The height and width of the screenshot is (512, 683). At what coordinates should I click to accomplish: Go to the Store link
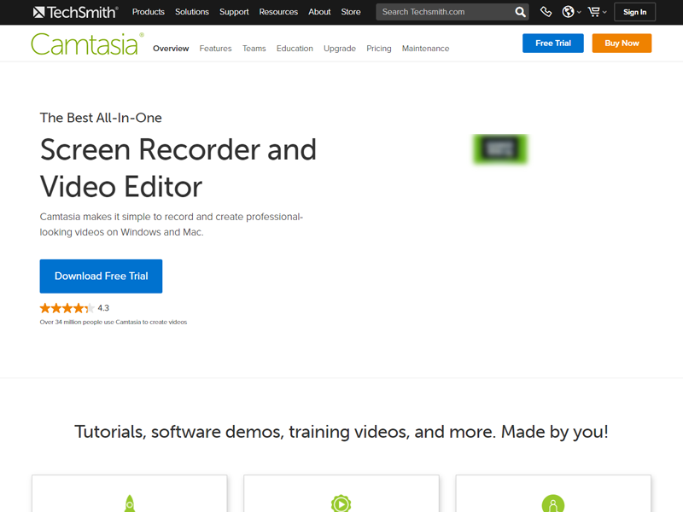coord(351,12)
